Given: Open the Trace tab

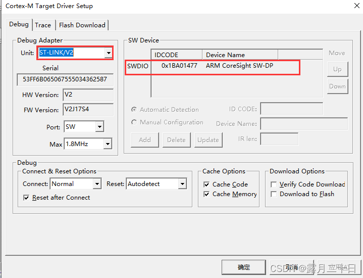Looking at the screenshot, I should tap(43, 25).
